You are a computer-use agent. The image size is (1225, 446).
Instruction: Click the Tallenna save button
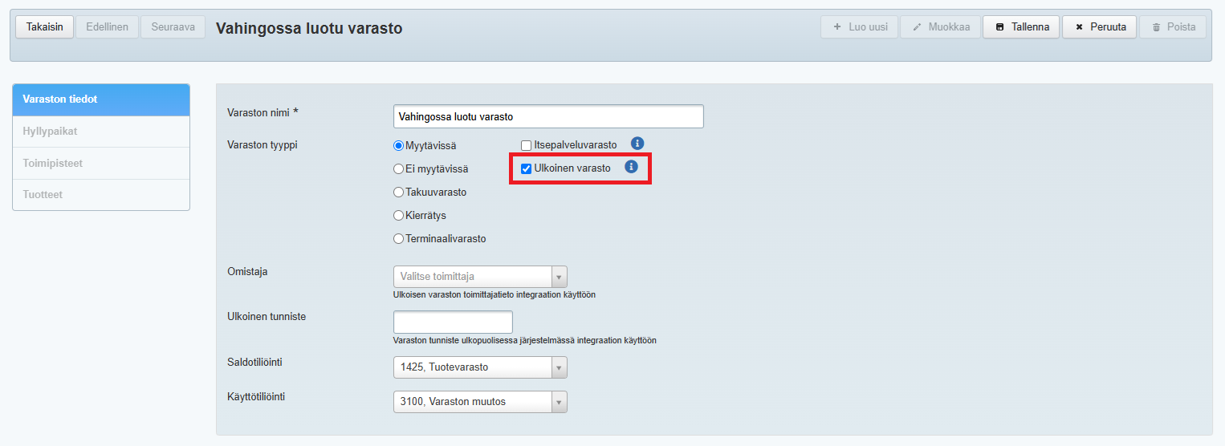click(x=1022, y=27)
